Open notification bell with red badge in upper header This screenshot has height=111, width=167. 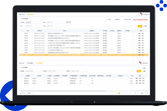click(x=142, y=14)
